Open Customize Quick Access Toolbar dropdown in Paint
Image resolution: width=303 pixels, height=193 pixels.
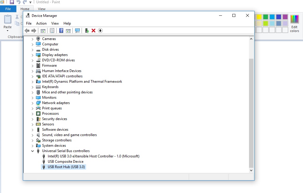click(30, 2)
